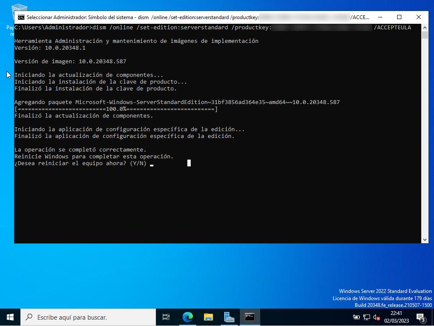Open the clock showing 22:41
Screen dimensions: 434x326
point(396,317)
